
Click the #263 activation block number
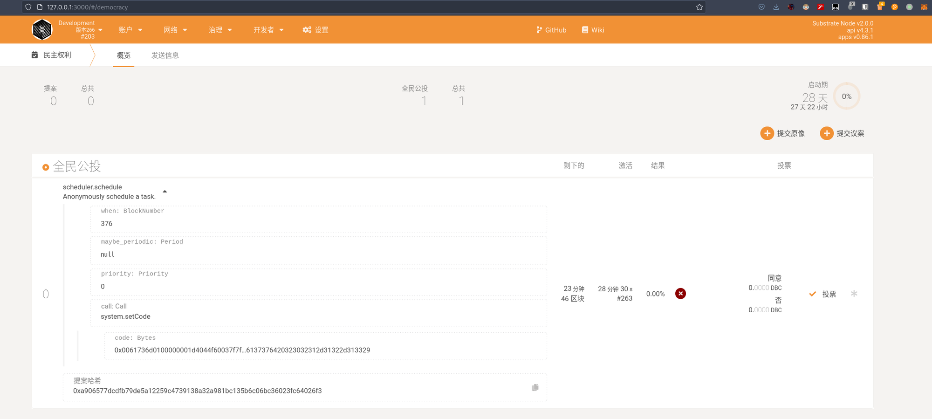point(624,299)
